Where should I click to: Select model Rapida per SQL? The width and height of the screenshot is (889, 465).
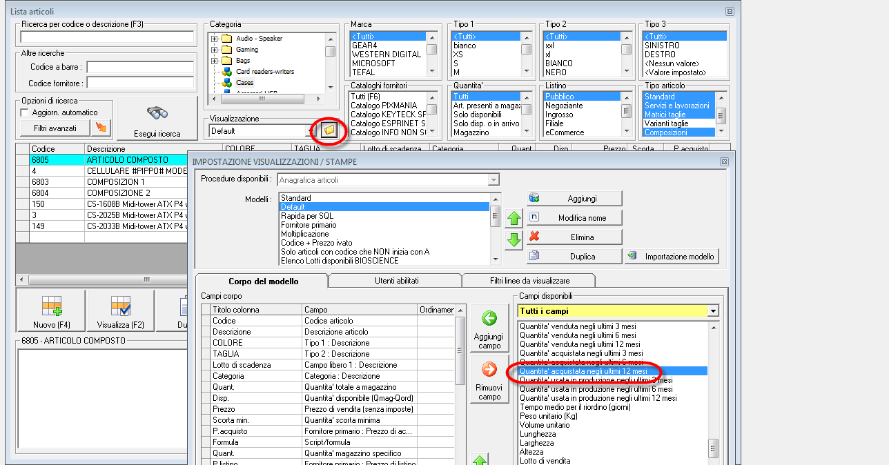(384, 216)
